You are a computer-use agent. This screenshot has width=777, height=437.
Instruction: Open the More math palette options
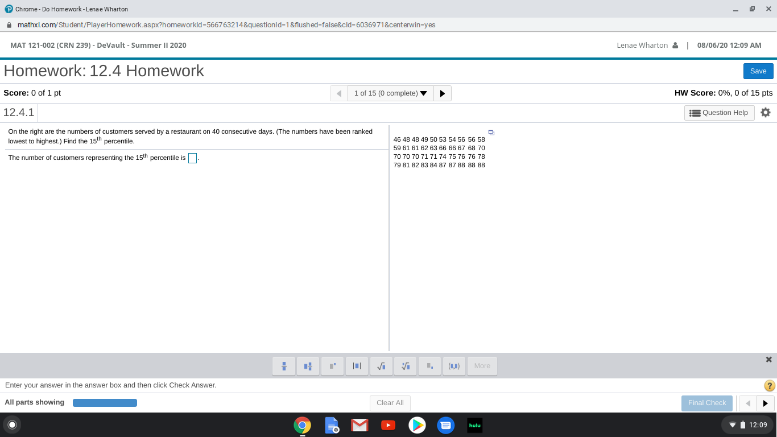pyautogui.click(x=482, y=366)
